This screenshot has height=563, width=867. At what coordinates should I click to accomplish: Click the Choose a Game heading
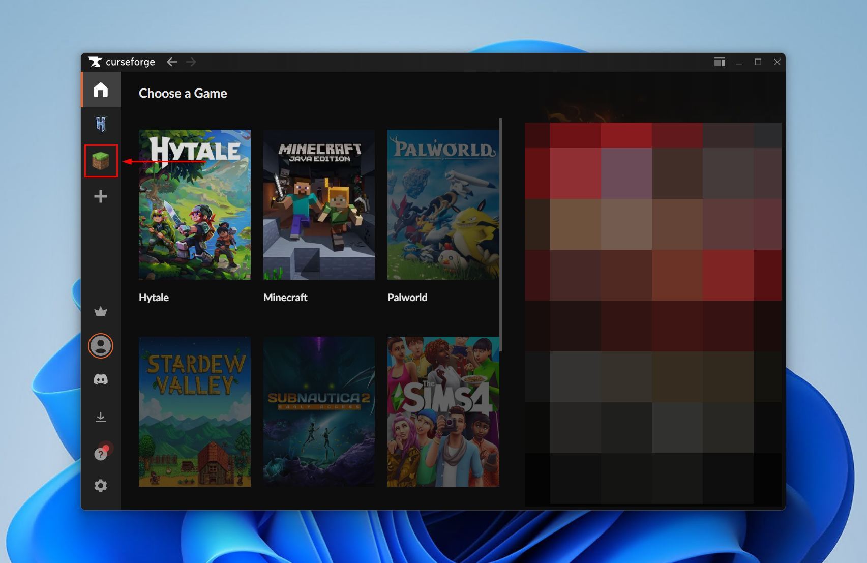(x=183, y=94)
